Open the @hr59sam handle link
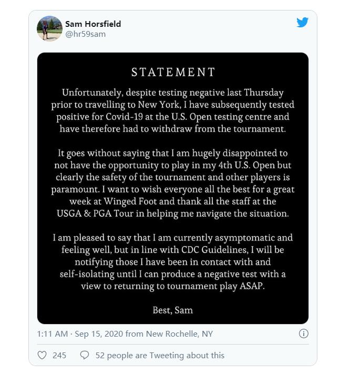 click(x=85, y=34)
